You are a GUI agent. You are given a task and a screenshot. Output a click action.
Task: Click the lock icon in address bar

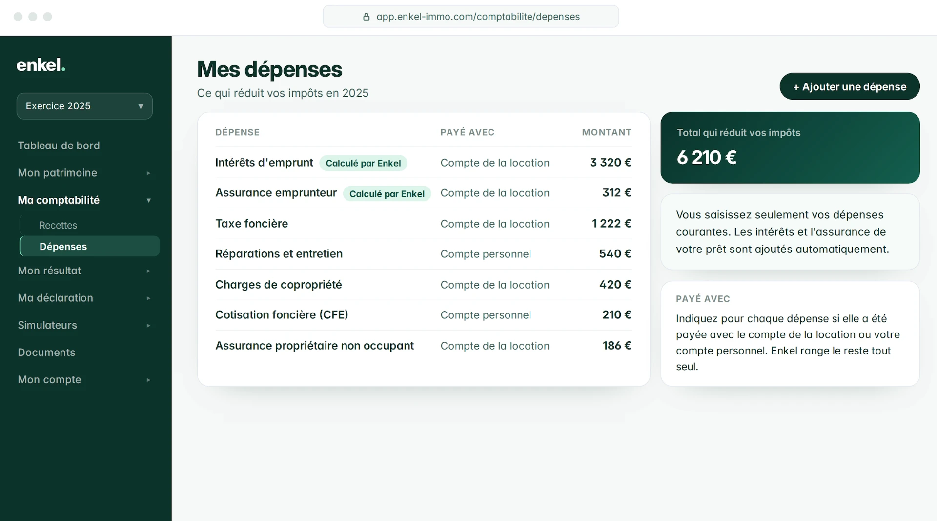click(x=367, y=17)
